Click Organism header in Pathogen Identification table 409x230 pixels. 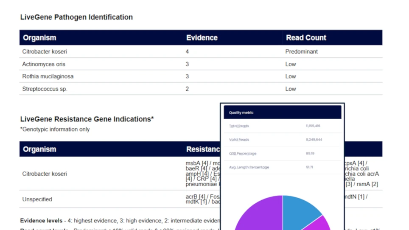pos(39,38)
